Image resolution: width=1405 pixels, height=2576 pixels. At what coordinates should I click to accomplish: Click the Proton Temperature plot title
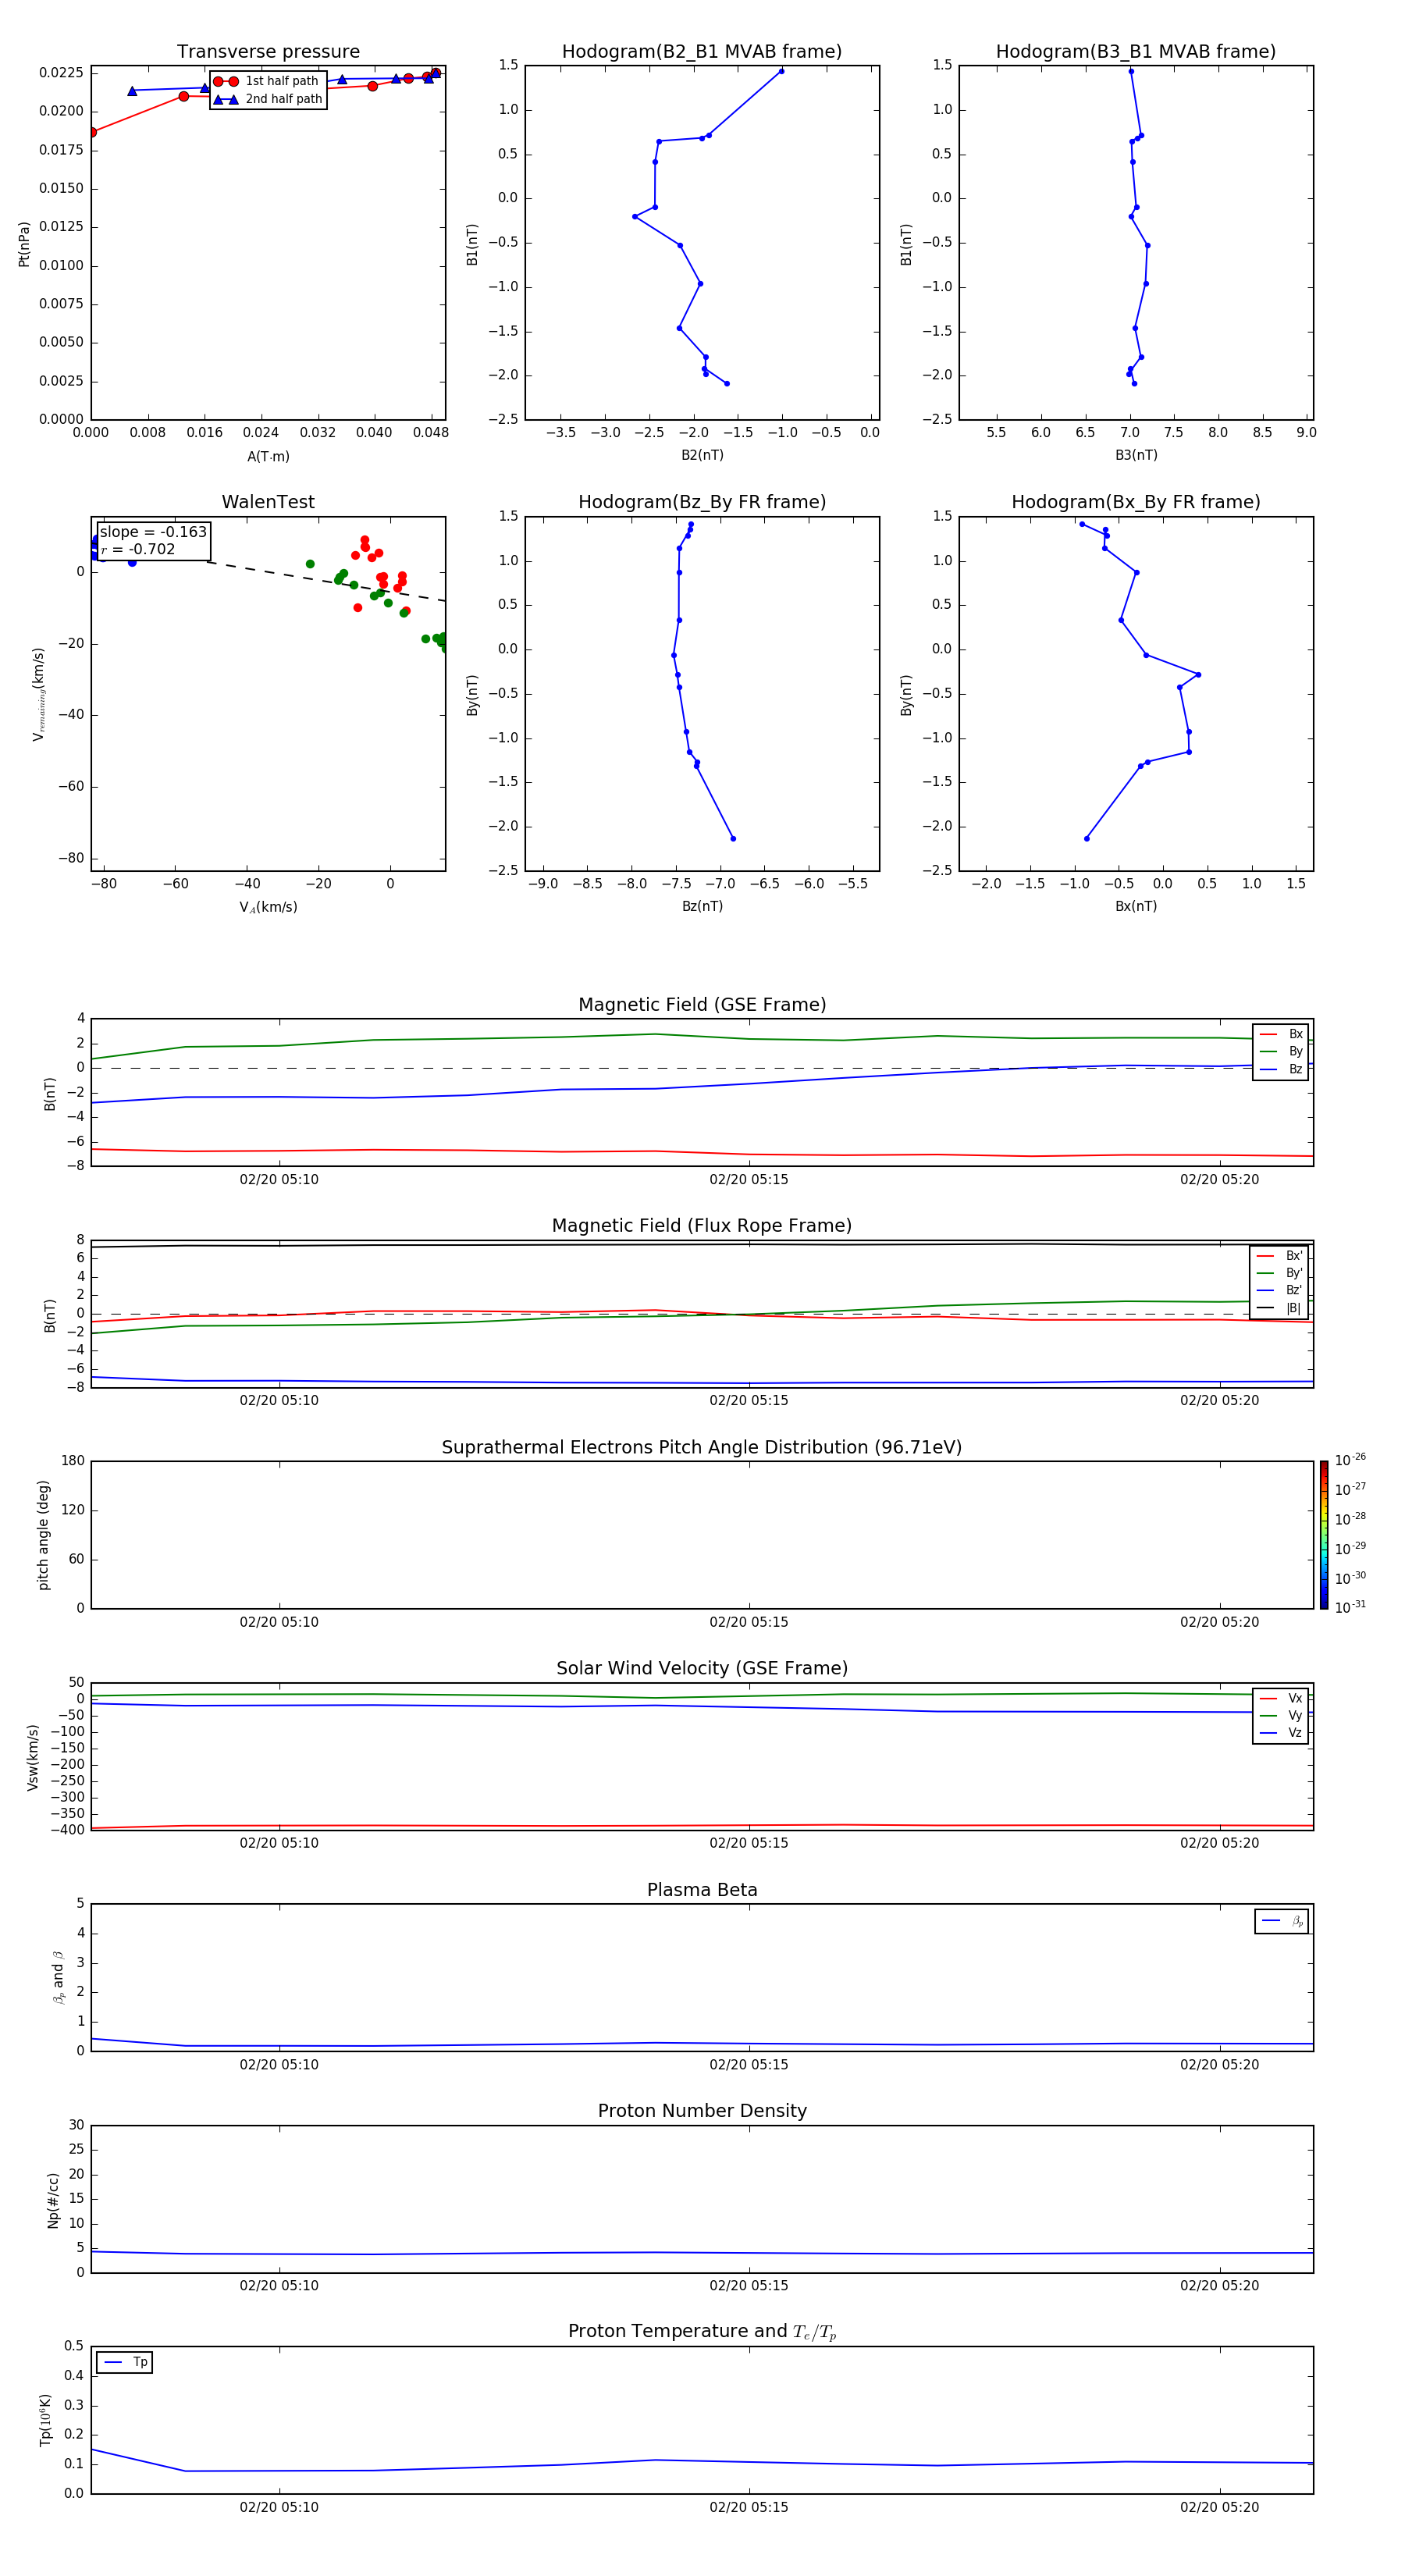[x=702, y=2331]
